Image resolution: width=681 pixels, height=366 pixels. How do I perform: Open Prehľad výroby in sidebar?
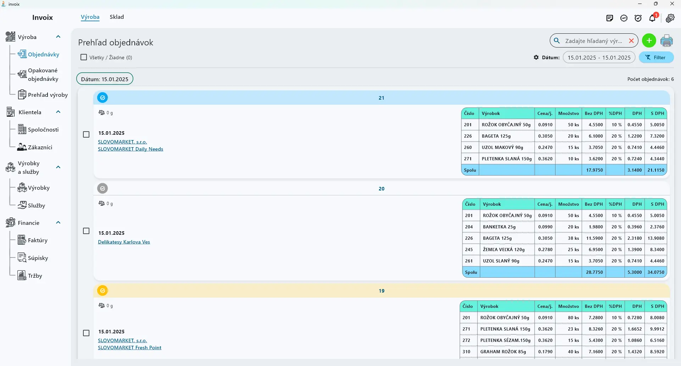click(x=43, y=95)
